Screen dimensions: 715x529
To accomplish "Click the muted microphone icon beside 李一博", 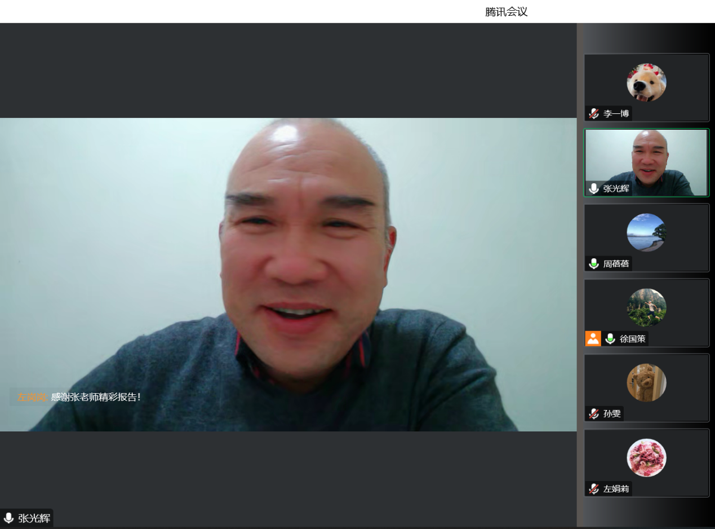I will click(x=593, y=113).
